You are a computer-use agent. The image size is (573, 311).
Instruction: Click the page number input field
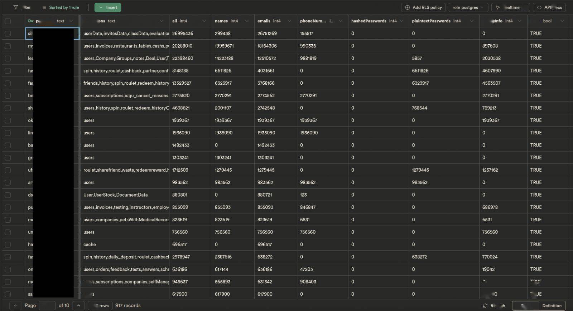(47, 306)
